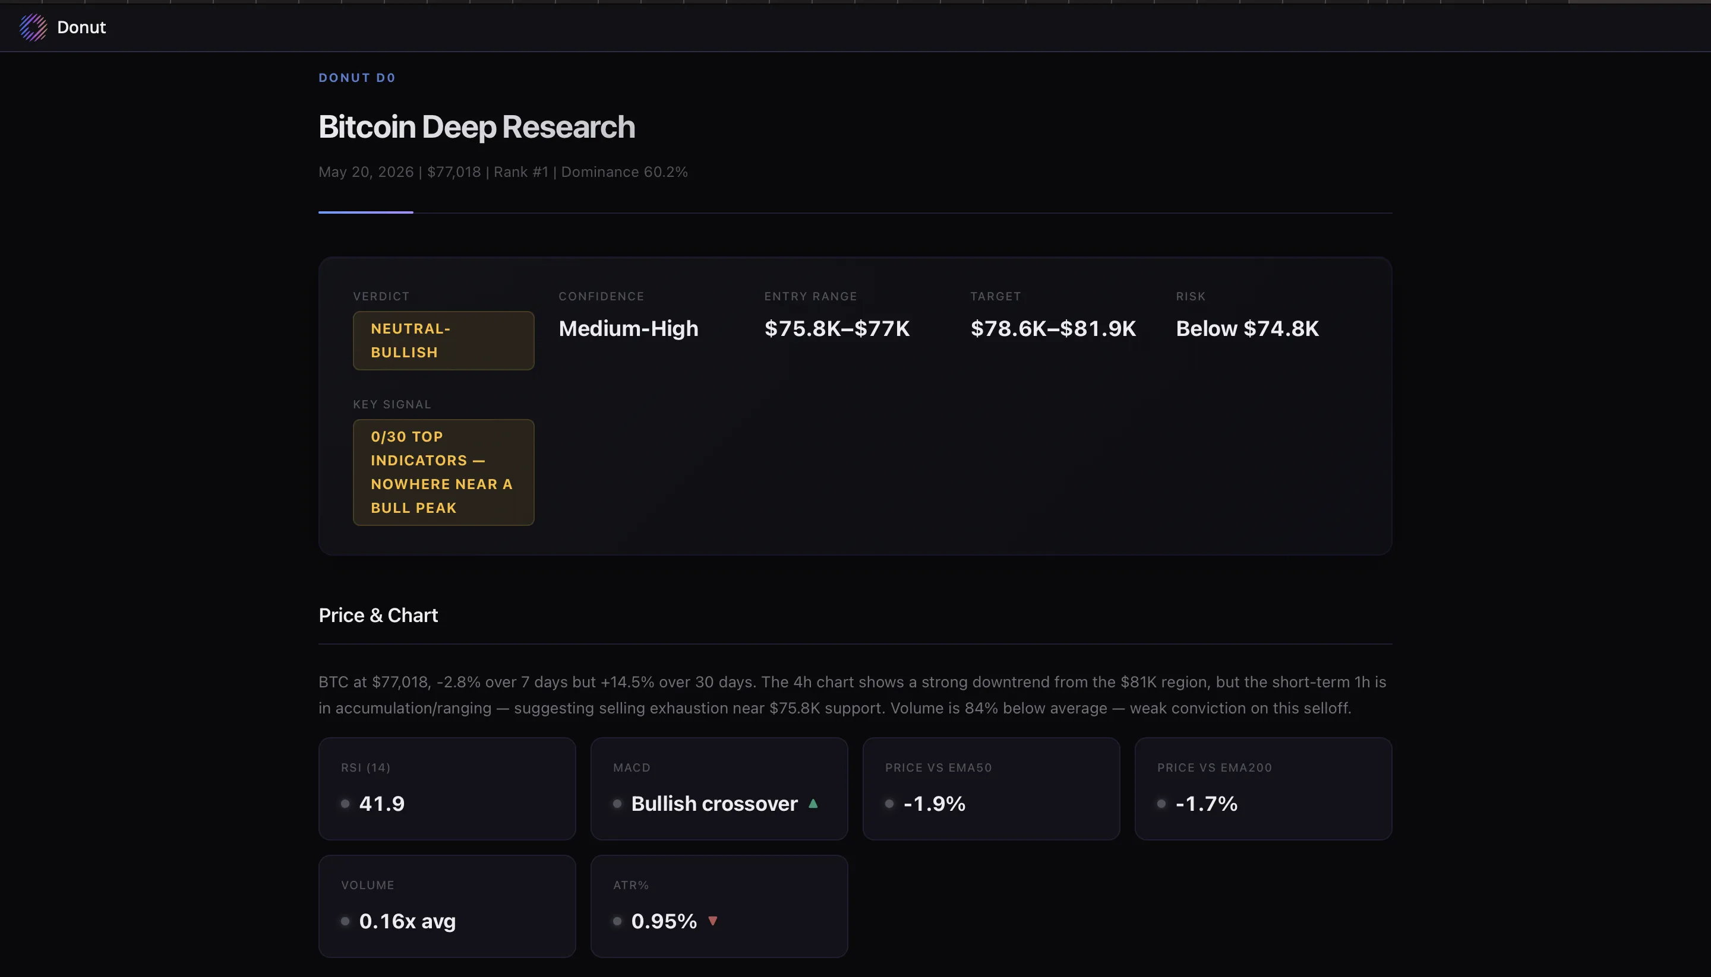
Task: Click the -1.9% value
Action: point(935,804)
